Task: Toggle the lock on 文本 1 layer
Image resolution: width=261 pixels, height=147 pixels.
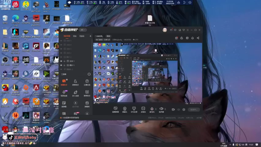Action: pyautogui.click(x=64, y=61)
